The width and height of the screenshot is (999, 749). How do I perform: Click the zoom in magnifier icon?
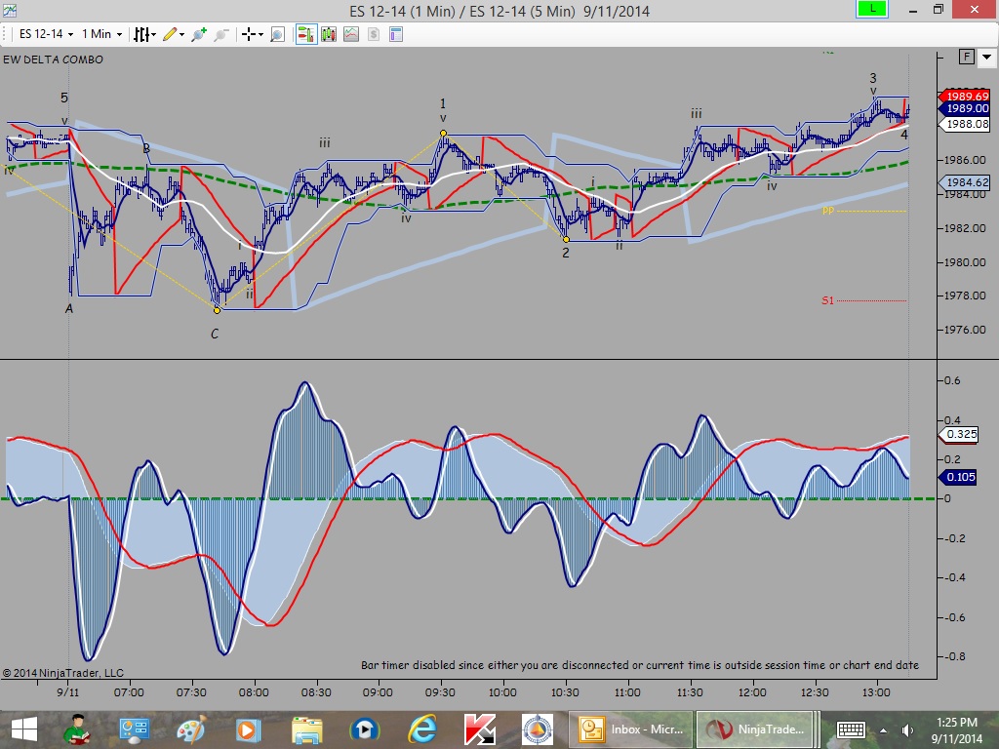[x=199, y=34]
